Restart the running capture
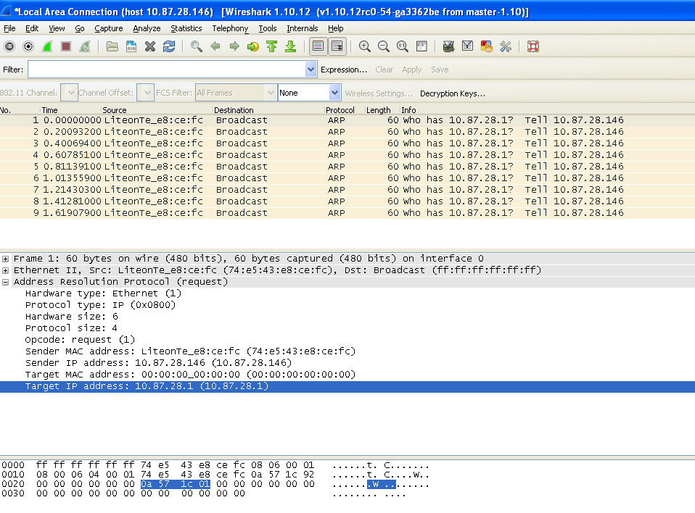695x513 pixels. click(x=85, y=46)
